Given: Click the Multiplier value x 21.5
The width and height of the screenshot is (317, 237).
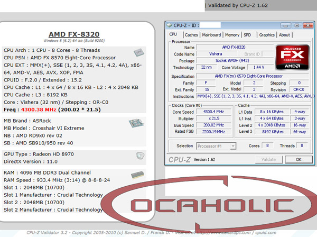Looking at the screenshot, I should [213, 118].
